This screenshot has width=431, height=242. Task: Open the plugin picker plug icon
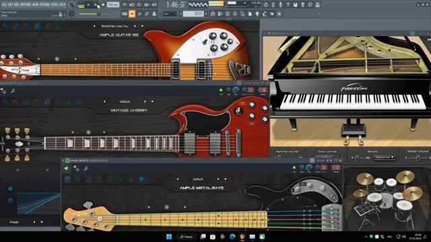pos(257,13)
